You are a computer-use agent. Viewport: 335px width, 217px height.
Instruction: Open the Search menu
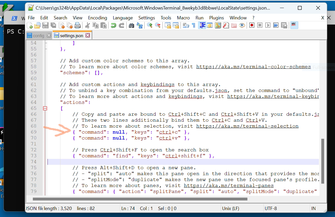(60, 18)
